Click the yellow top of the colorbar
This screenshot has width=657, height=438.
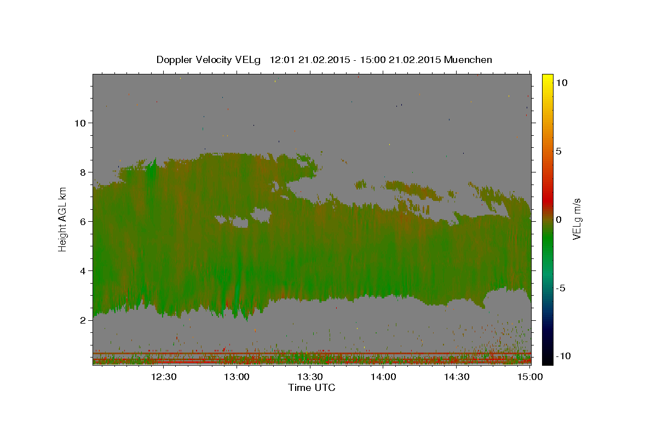click(x=547, y=79)
